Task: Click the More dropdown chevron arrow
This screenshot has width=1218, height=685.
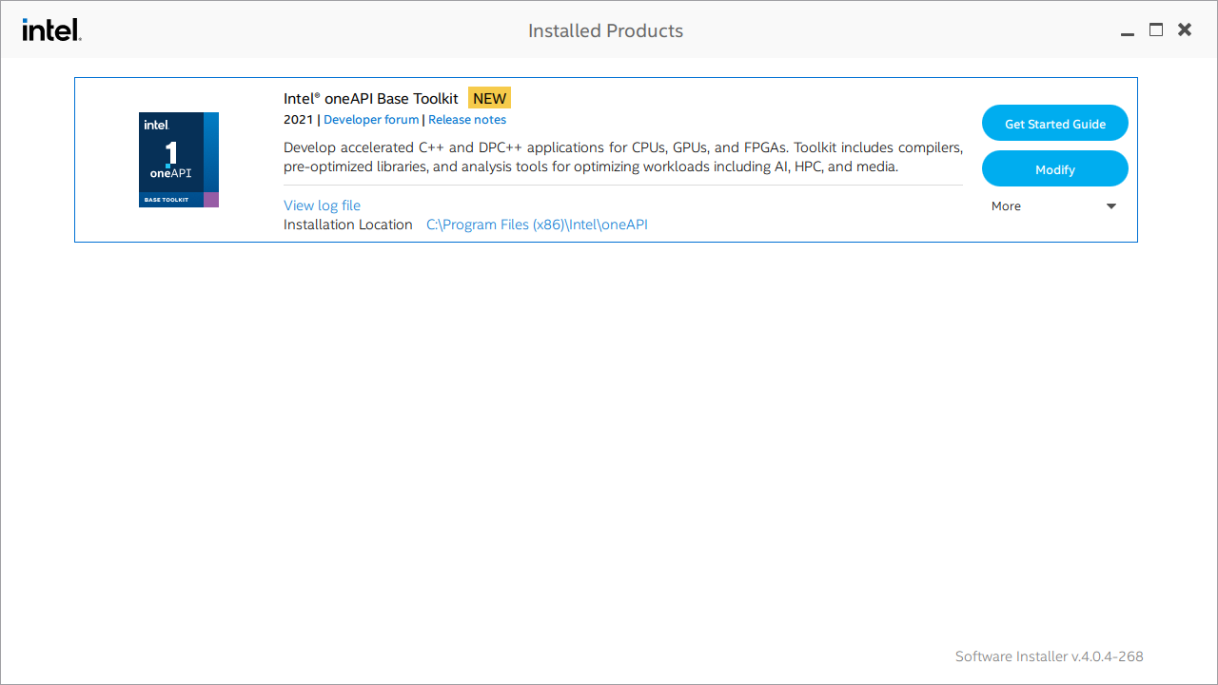Action: point(1110,205)
